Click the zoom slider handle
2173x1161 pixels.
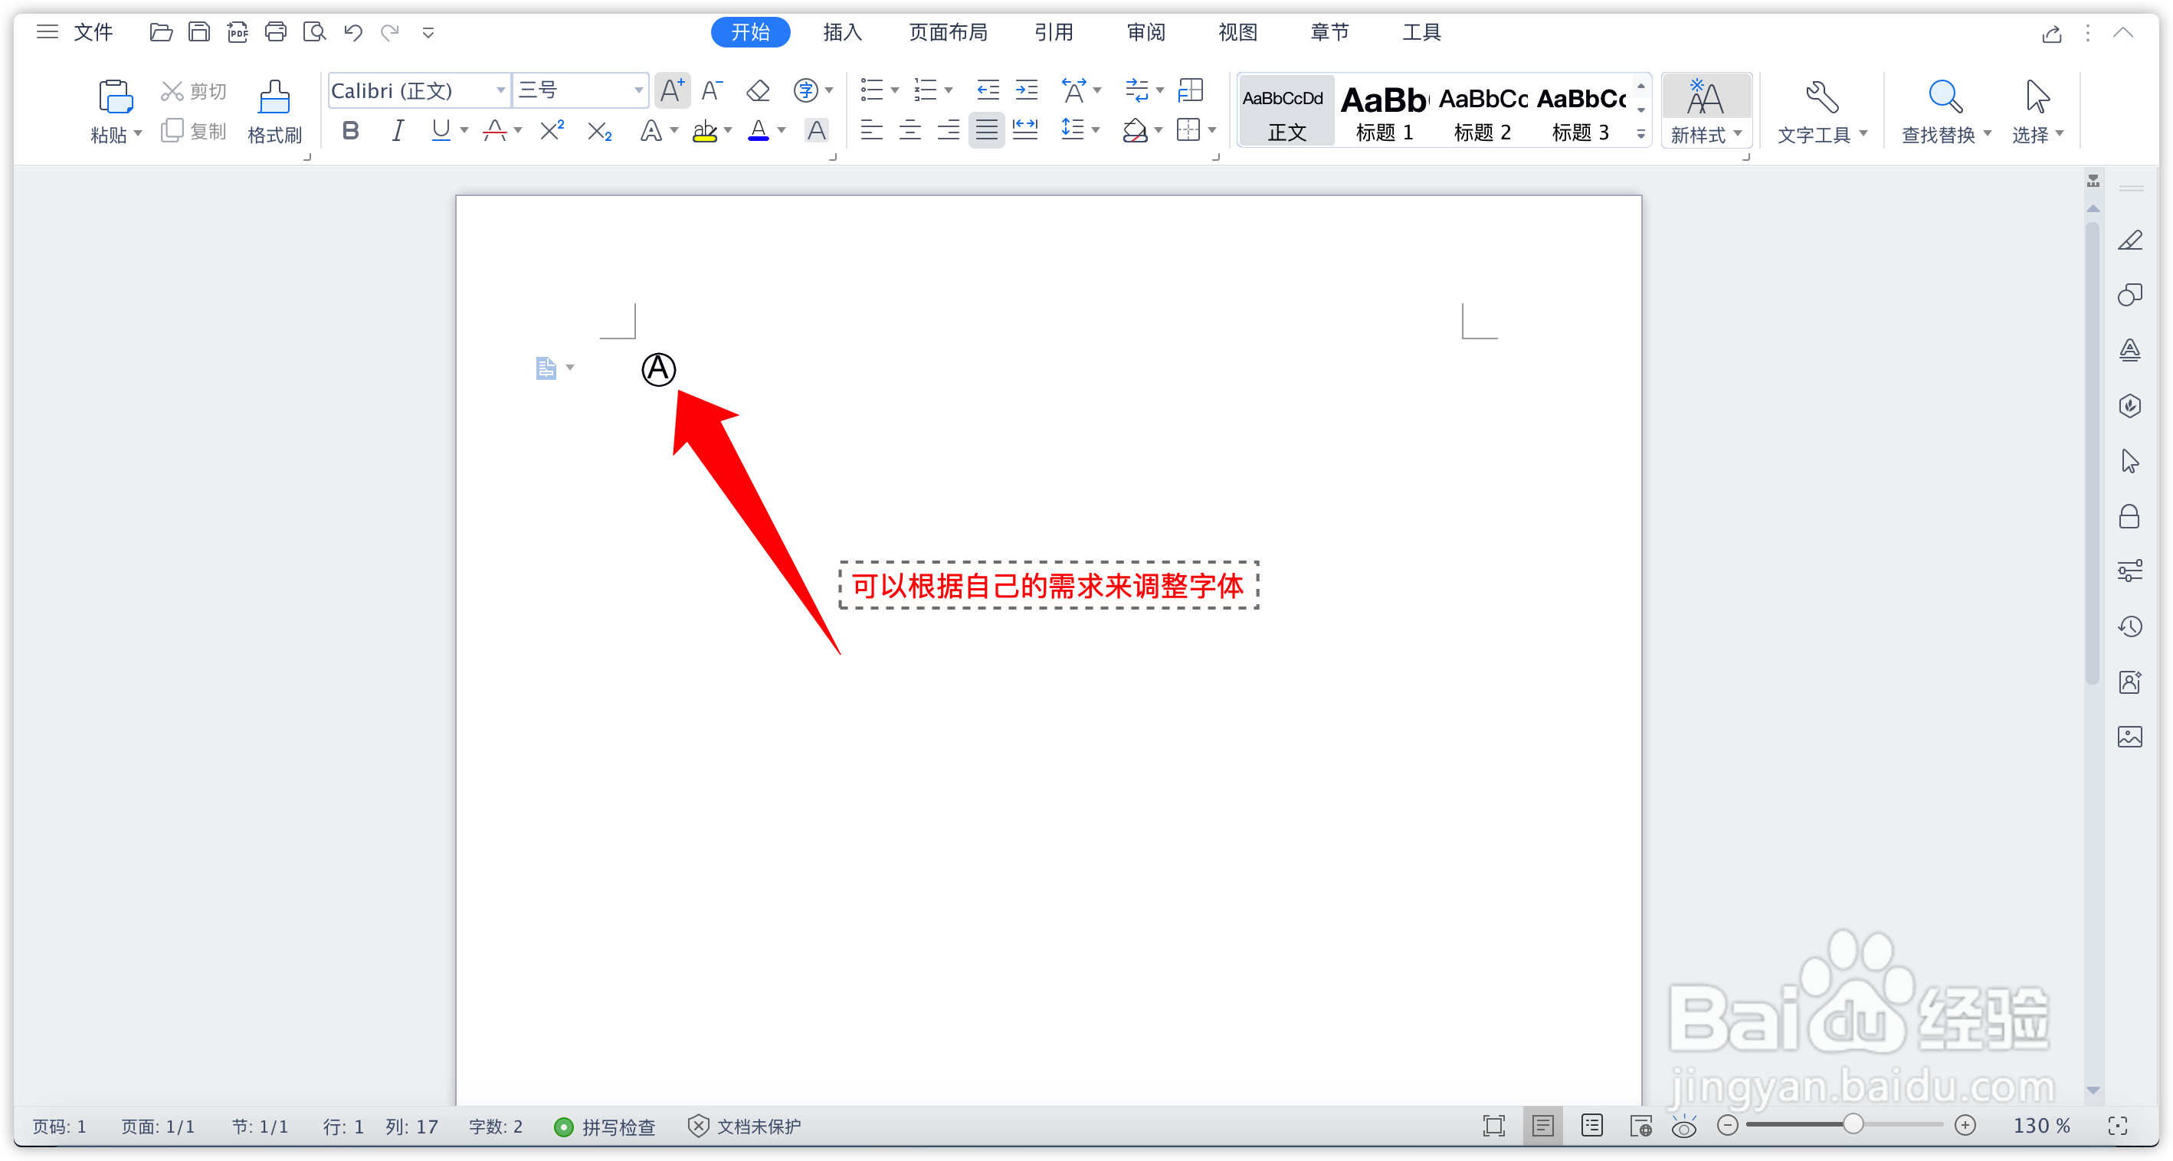click(x=1853, y=1125)
